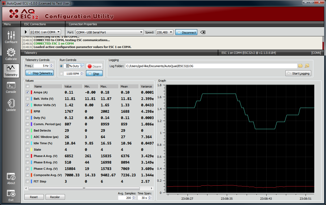Click the red Amps color swatch

32,92
